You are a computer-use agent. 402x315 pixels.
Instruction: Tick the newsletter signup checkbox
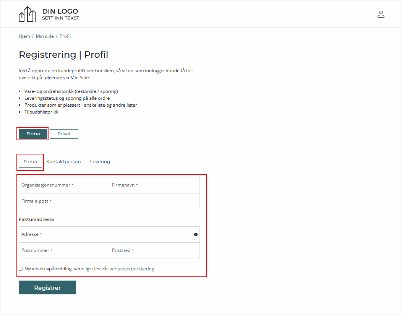click(21, 269)
